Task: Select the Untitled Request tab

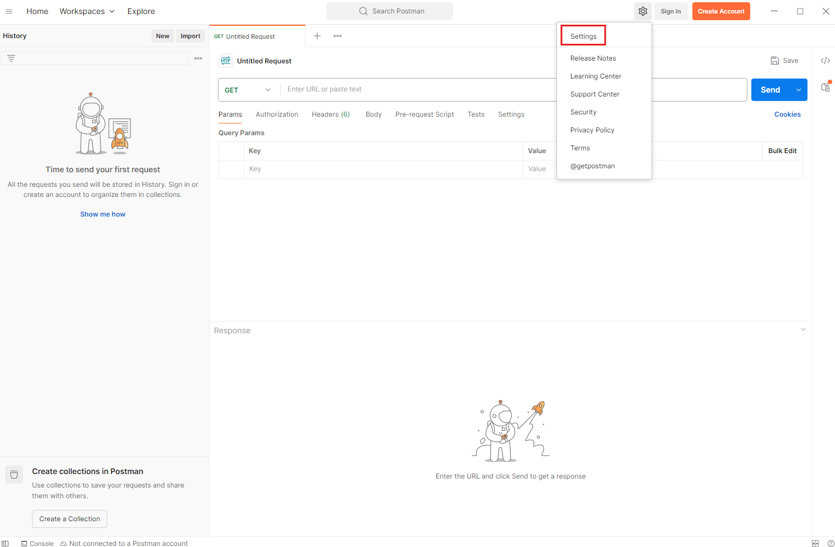Action: (257, 36)
